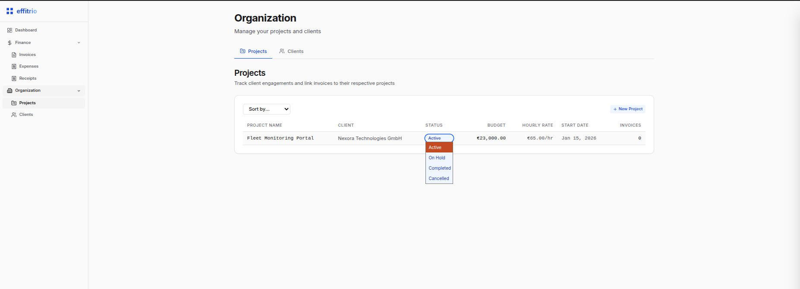Click the Jan 15, 2026 start date
Screen dimensions: 800x289
[579, 138]
